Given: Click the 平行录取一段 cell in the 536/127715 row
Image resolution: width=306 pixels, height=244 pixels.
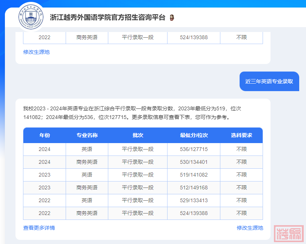Looking at the screenshot, I should (x=138, y=149).
